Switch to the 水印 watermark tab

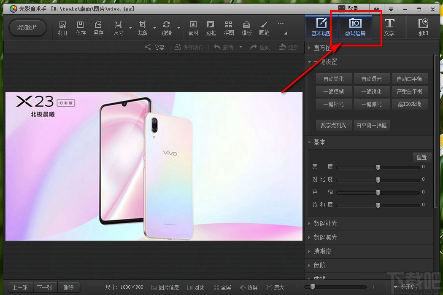click(423, 27)
